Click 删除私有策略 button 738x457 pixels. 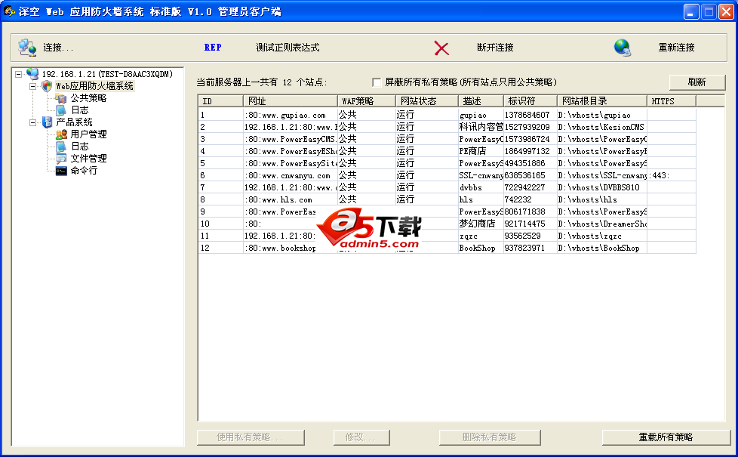pyautogui.click(x=490, y=437)
